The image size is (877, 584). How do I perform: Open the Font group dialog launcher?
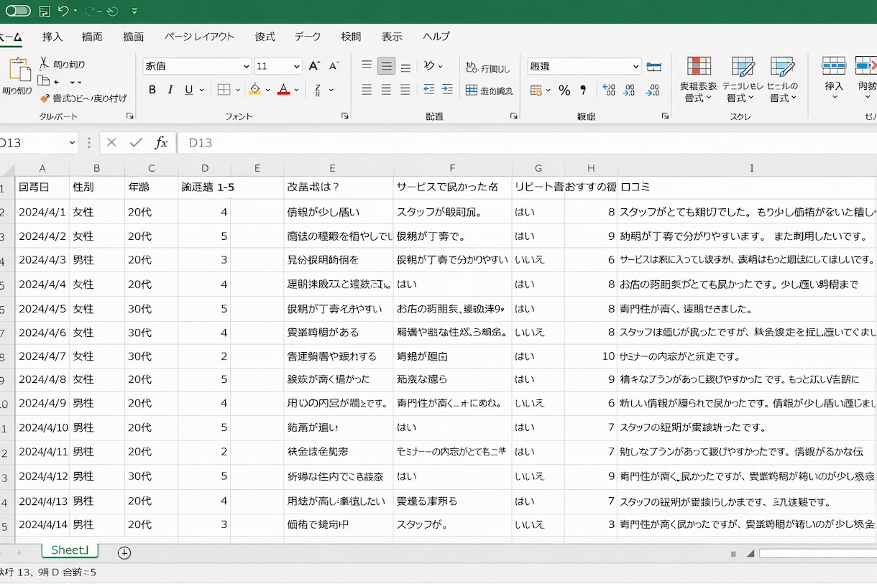(x=345, y=116)
